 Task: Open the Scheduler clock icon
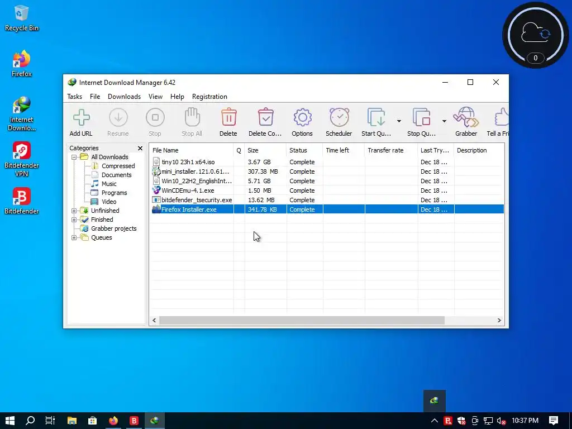click(x=339, y=117)
